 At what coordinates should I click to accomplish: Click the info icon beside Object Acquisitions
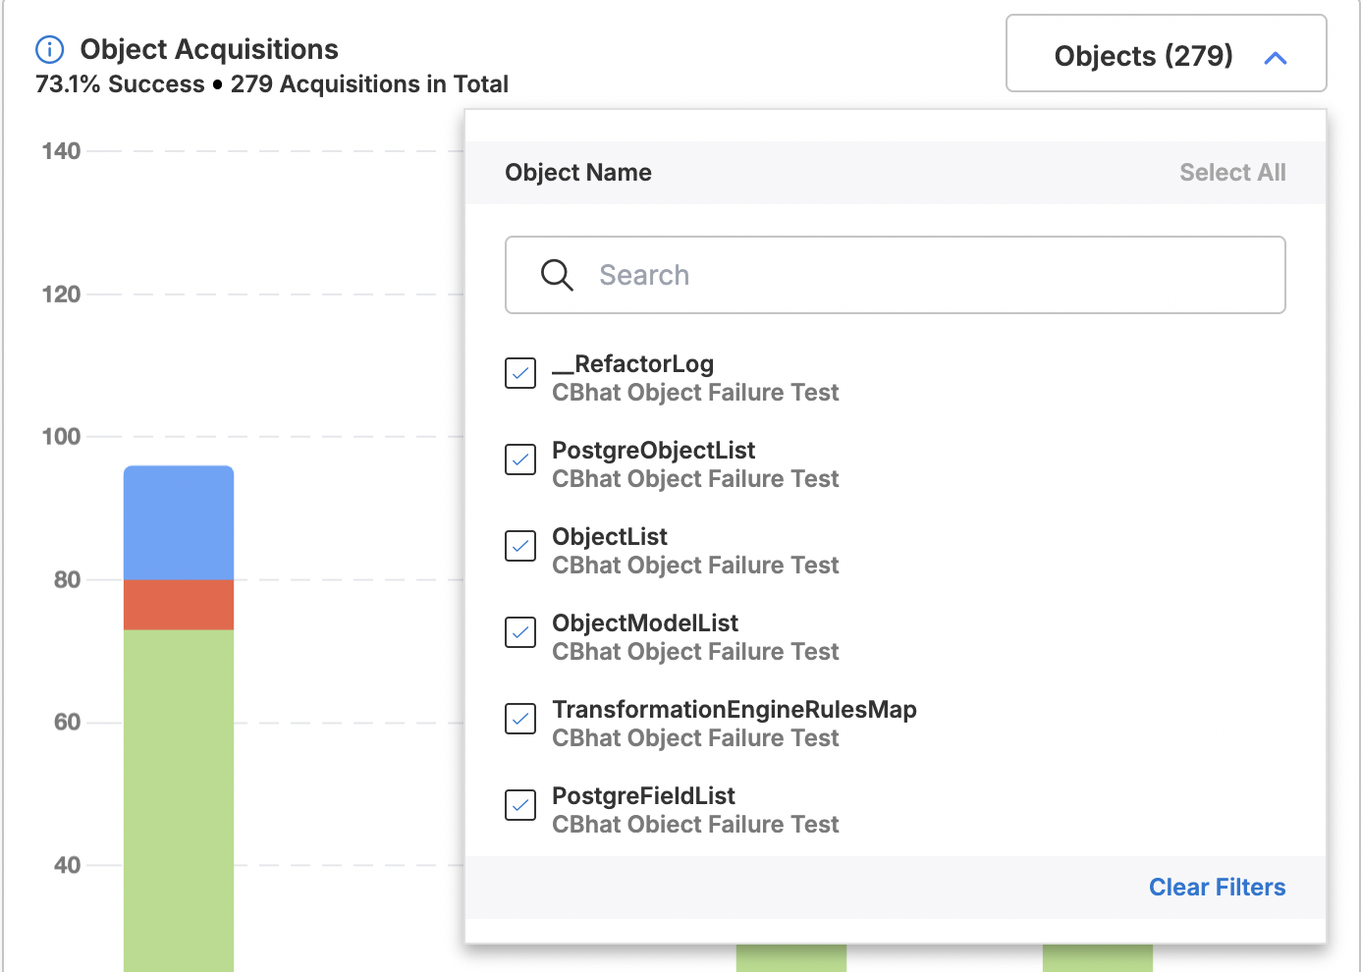click(x=49, y=49)
